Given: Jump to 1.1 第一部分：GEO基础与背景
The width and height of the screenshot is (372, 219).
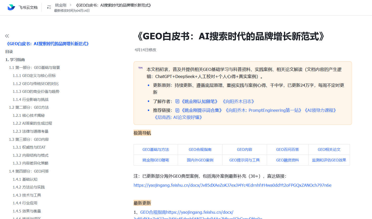Looking at the screenshot, I should 34,68.
